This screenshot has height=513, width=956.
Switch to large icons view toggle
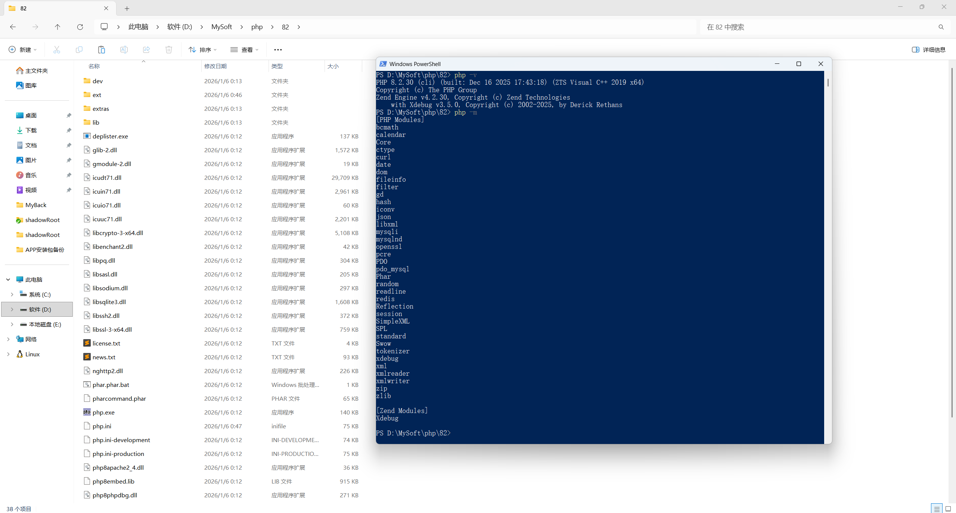[x=948, y=509]
